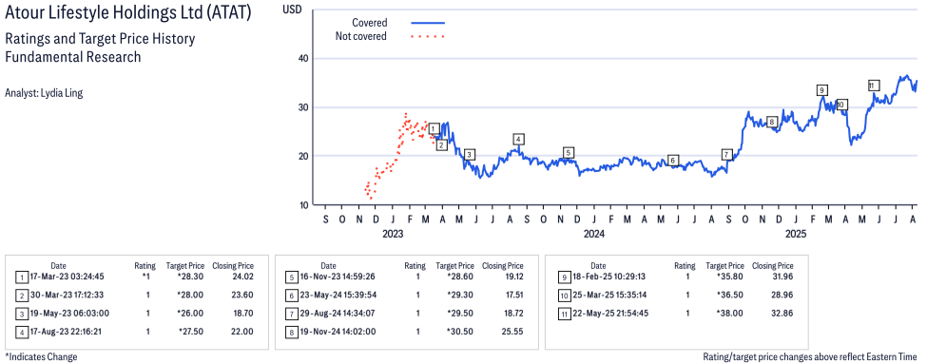This screenshot has height=363, width=927.
Task: Click the date 18-Feb-25 10:29:13
Action: pos(608,277)
